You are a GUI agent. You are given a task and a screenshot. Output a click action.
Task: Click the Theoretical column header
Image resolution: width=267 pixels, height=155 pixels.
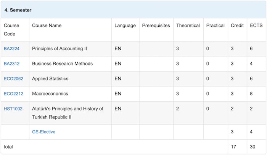click(188, 26)
